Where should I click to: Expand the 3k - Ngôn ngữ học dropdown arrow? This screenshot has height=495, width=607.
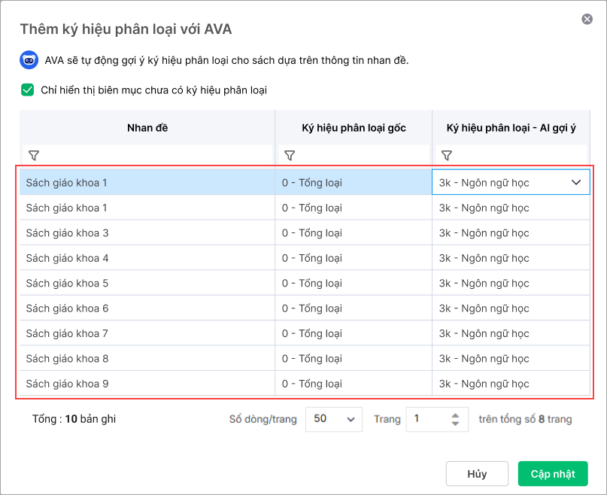pos(576,183)
